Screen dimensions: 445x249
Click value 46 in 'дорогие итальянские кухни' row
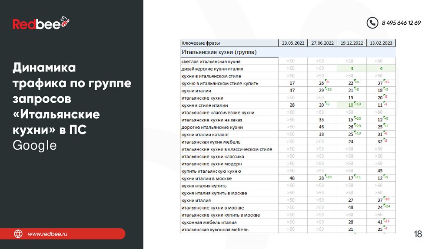pyautogui.click(x=321, y=127)
